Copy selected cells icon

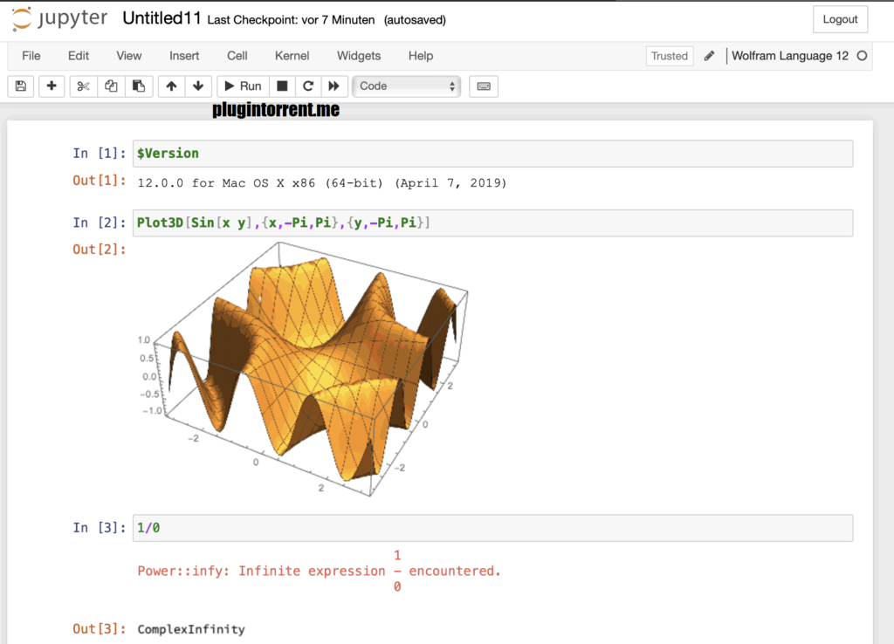pos(111,86)
